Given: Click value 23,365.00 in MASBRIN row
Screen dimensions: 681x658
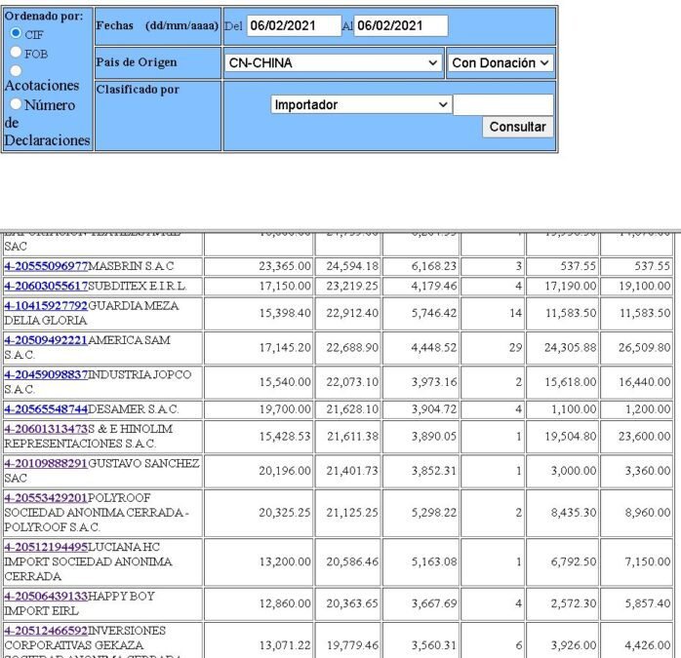Looking at the screenshot, I should pyautogui.click(x=285, y=266).
